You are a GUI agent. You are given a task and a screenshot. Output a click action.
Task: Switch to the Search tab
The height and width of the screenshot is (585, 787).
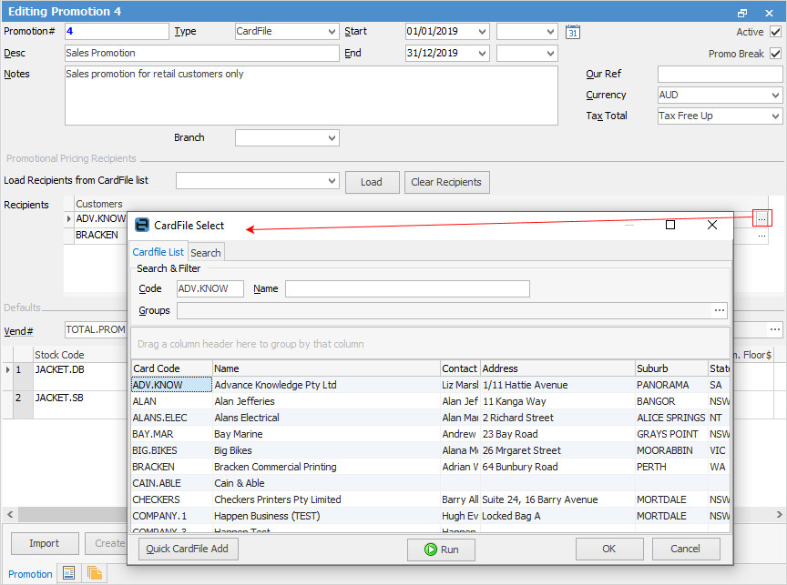(x=205, y=252)
